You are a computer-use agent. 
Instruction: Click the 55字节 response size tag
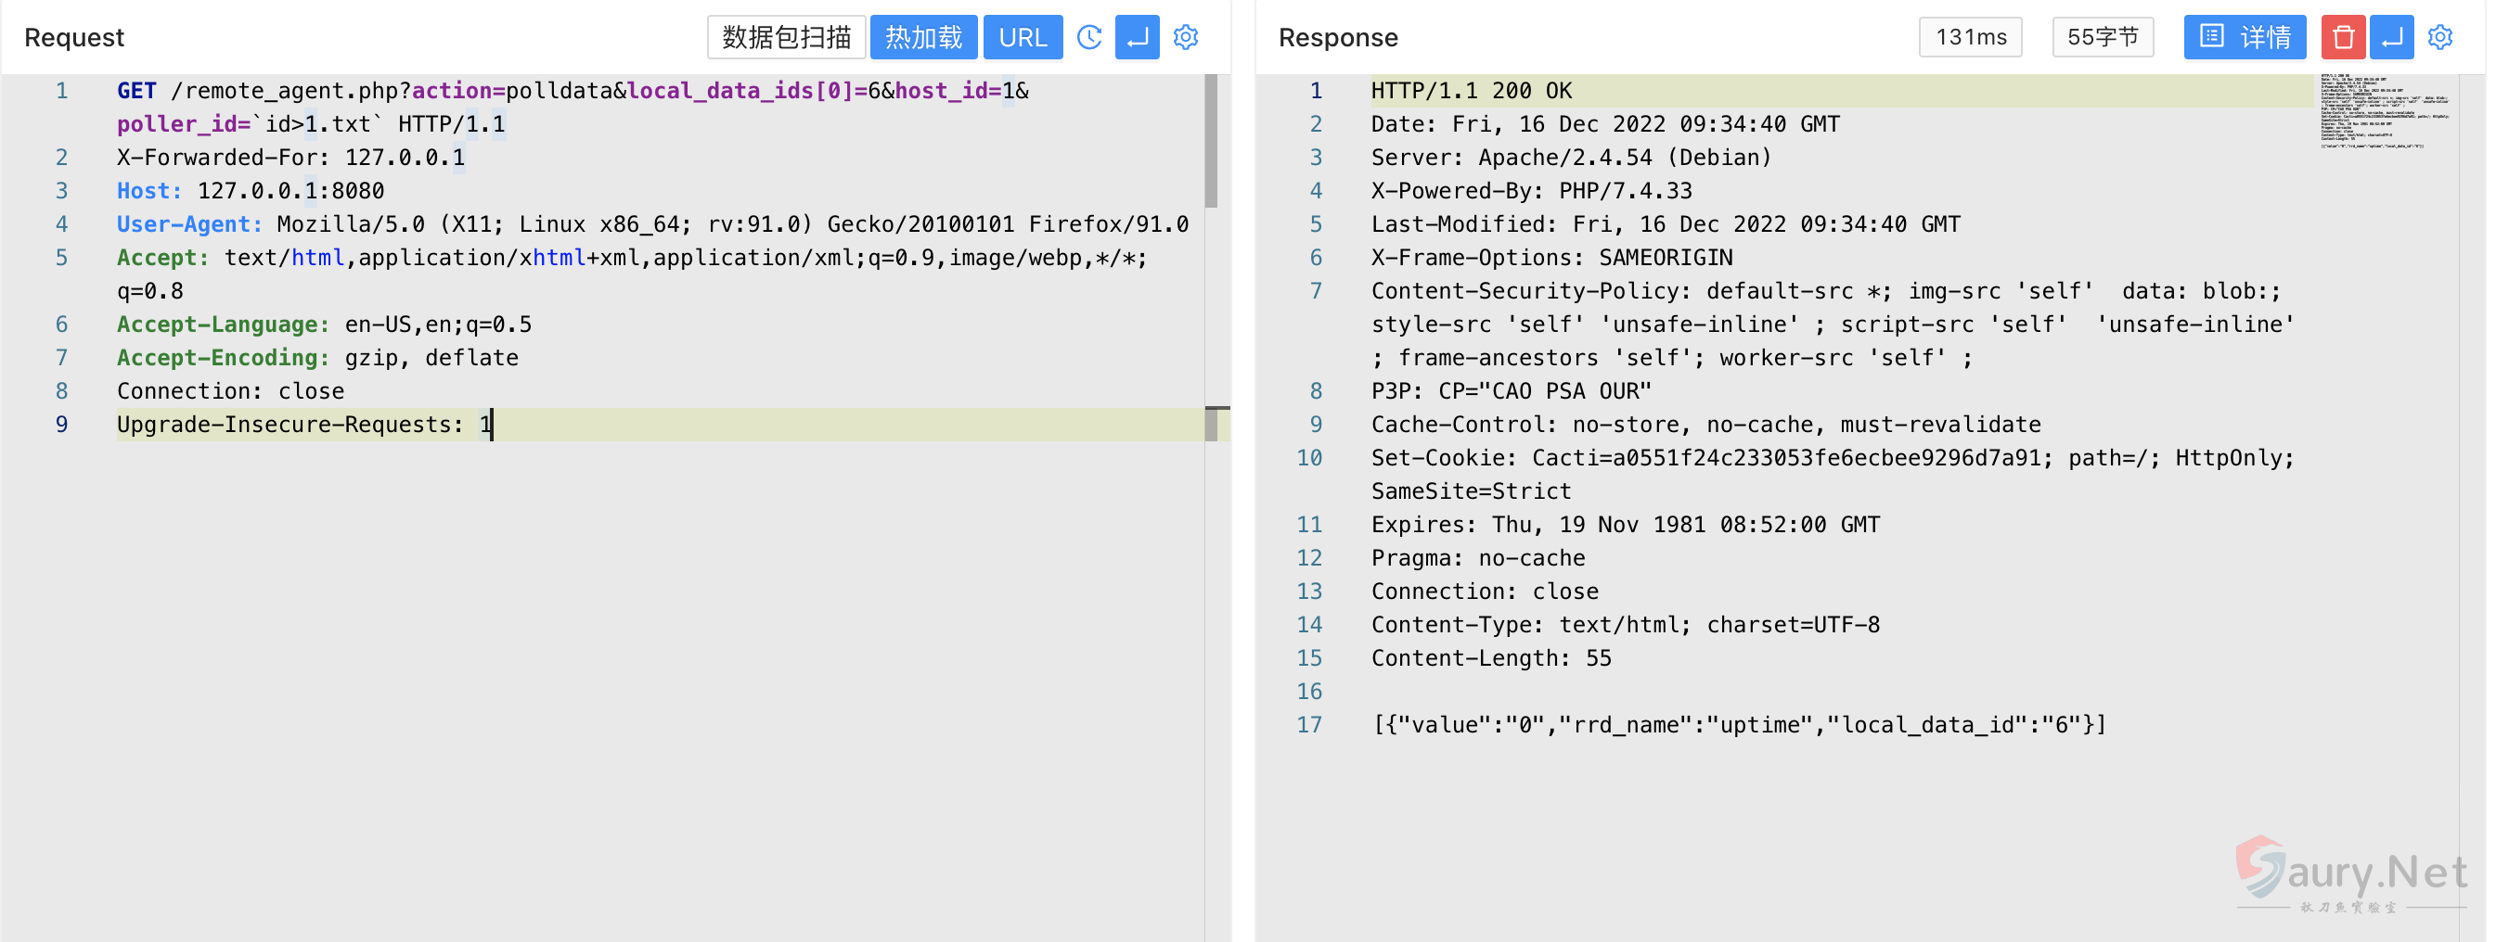2102,38
